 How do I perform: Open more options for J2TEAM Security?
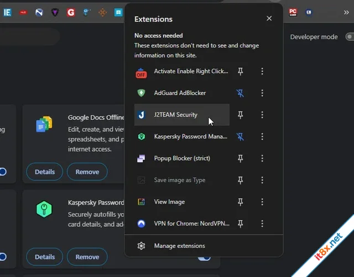tap(262, 115)
